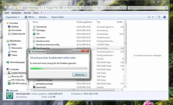Click the eauninstall file icon
This screenshot has height=105, width=173.
pyautogui.click(x=34, y=87)
